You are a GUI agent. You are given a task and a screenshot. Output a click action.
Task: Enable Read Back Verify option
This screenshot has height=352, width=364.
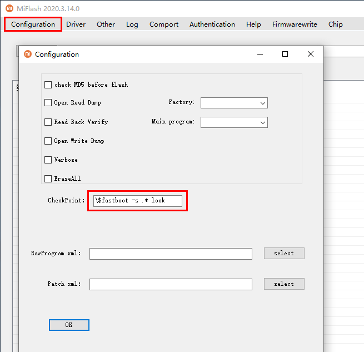[x=48, y=122]
